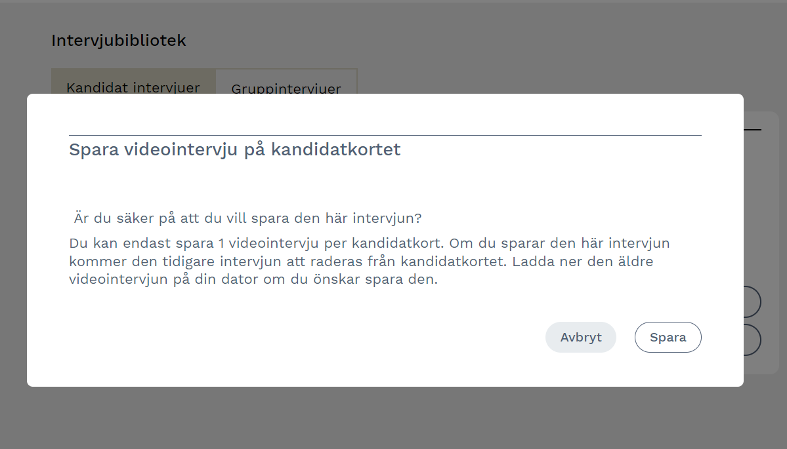
Task: Click the horizontal divider above the dialog title
Action: [x=385, y=136]
